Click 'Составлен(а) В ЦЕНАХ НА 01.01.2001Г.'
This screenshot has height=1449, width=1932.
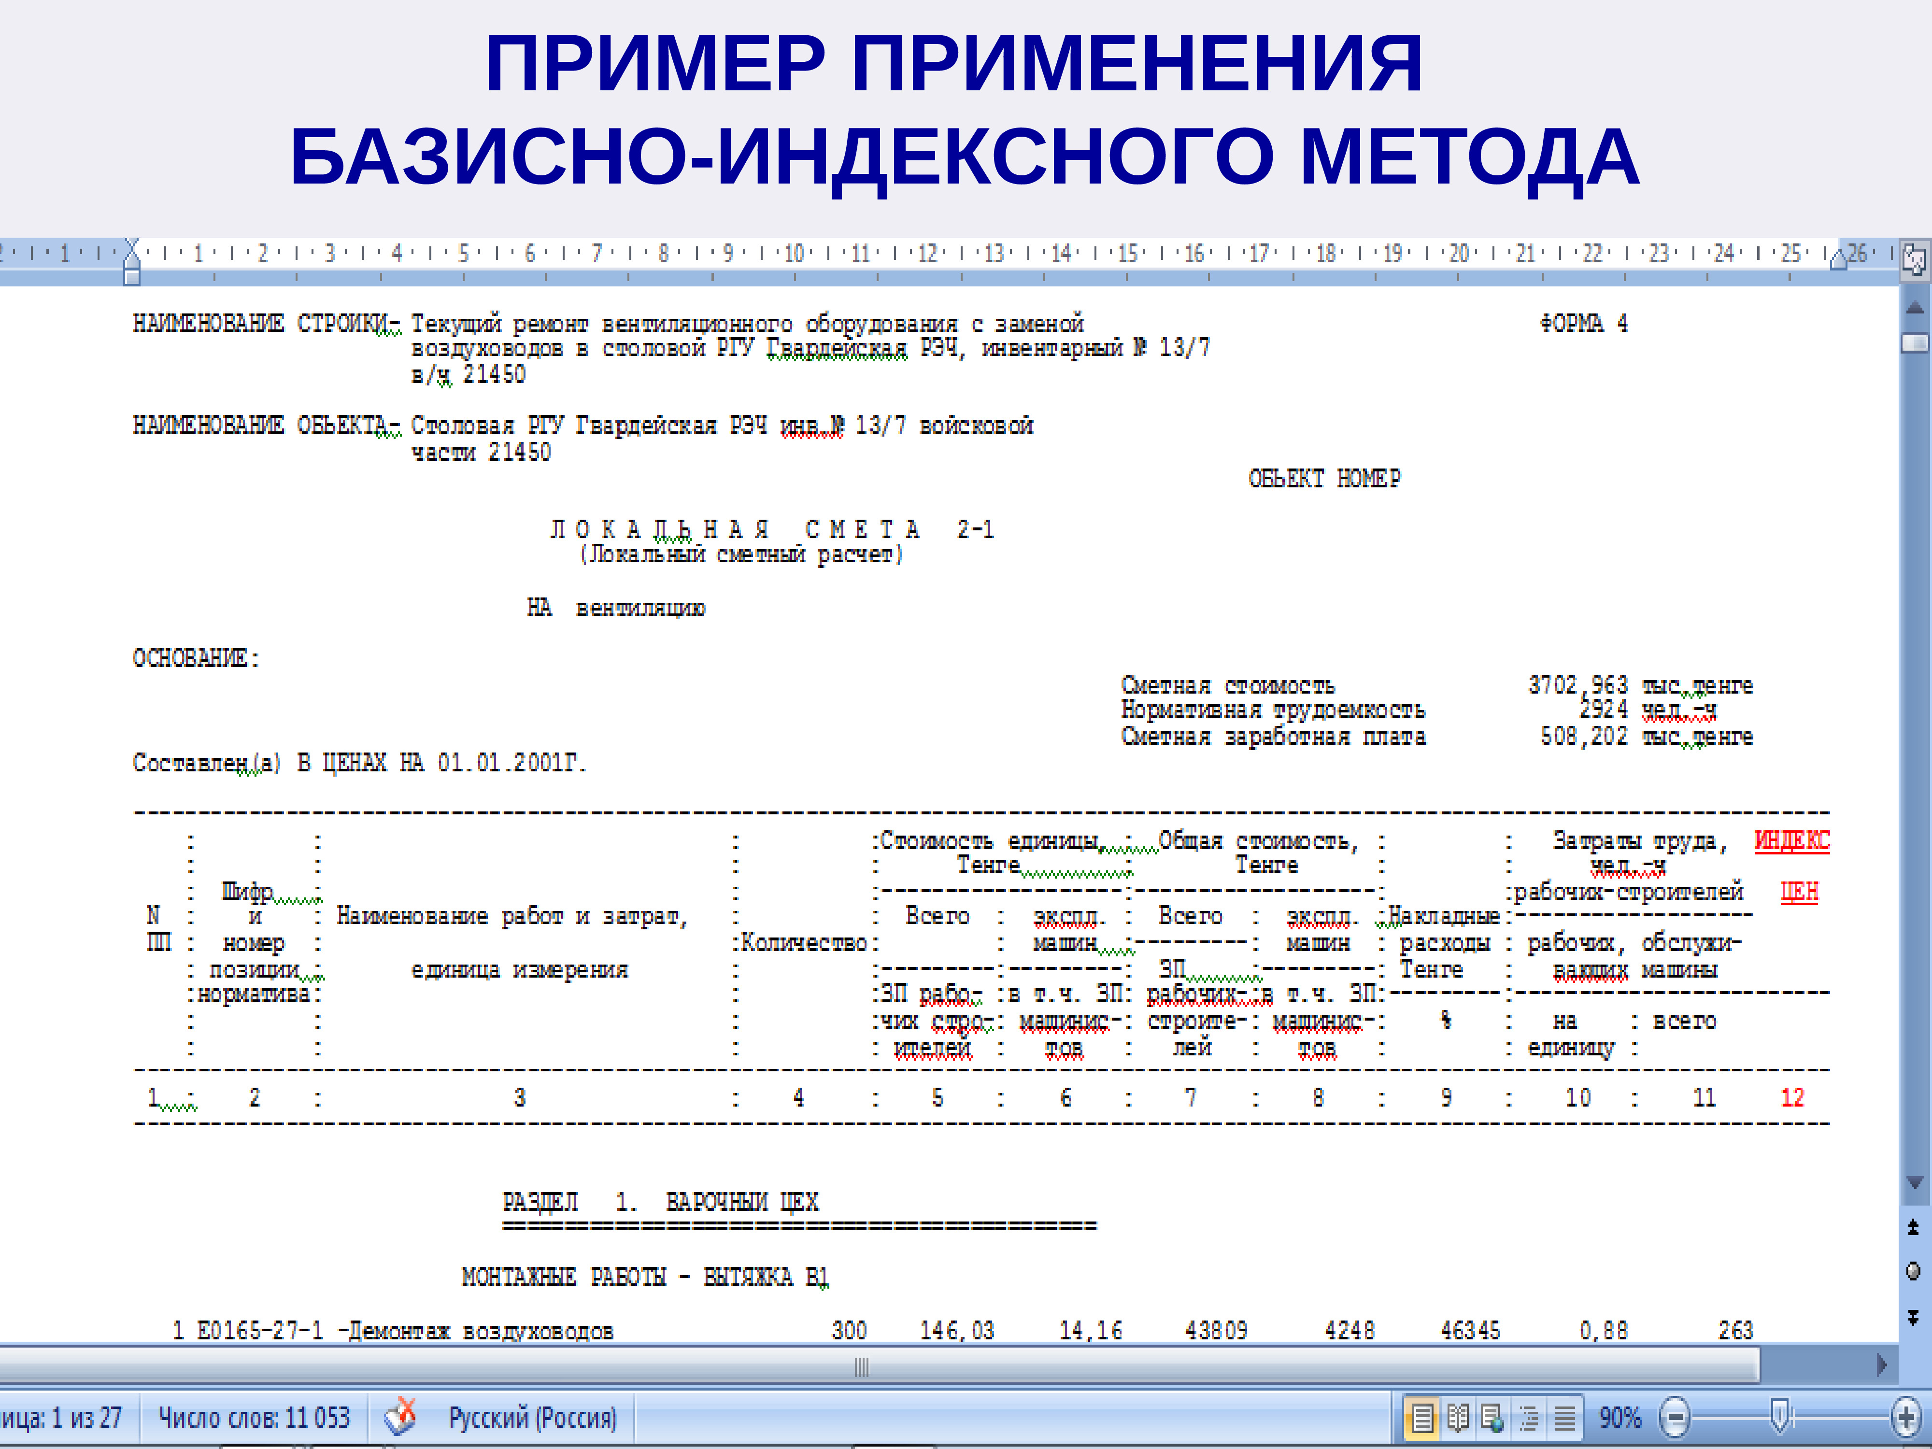(x=359, y=763)
